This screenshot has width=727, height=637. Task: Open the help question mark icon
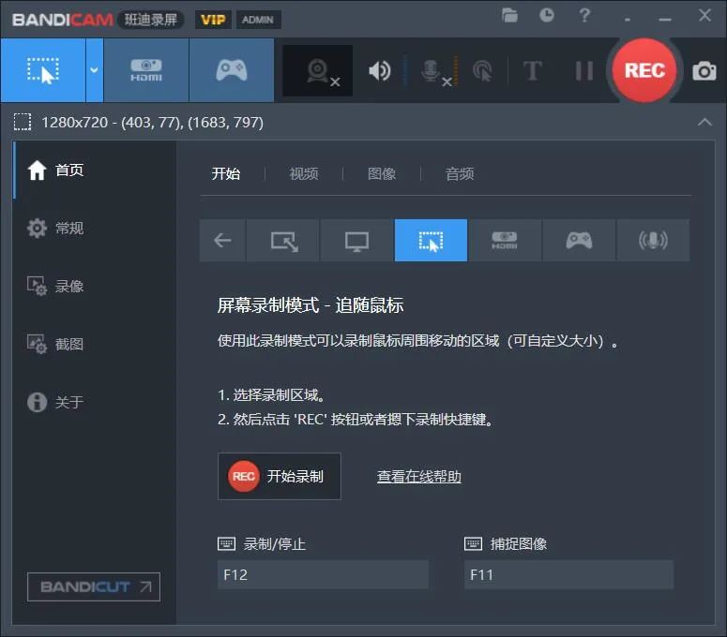point(584,15)
